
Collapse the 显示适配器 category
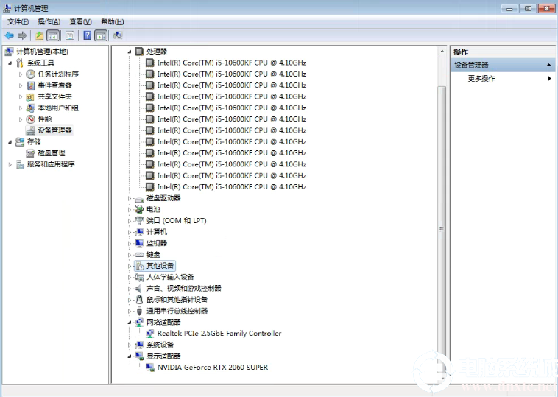coord(130,356)
